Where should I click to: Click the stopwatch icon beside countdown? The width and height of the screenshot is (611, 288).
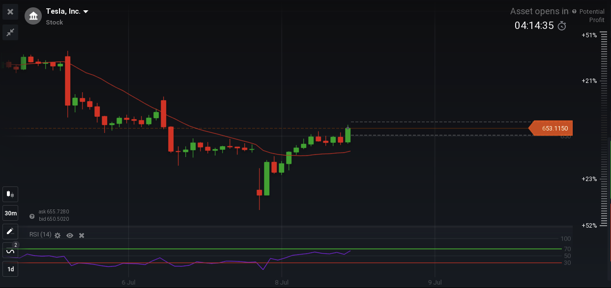(x=562, y=26)
